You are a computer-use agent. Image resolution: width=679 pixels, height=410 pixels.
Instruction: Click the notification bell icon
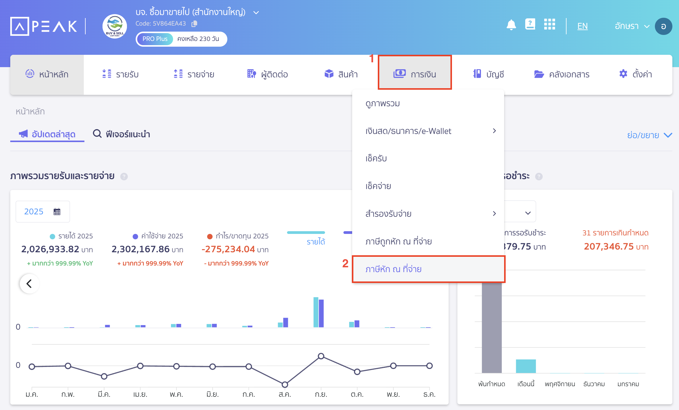point(511,25)
